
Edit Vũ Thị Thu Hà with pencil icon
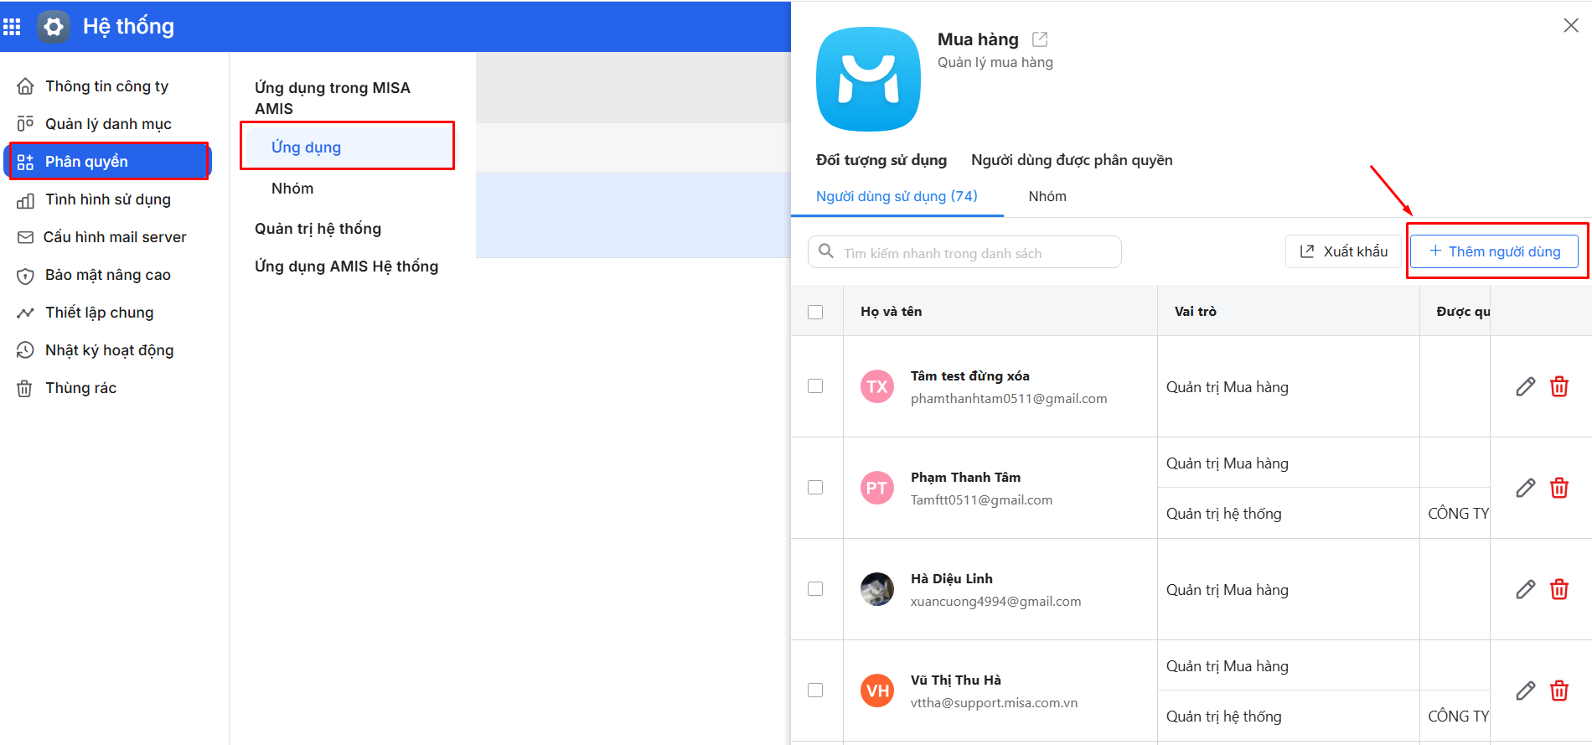tap(1526, 691)
